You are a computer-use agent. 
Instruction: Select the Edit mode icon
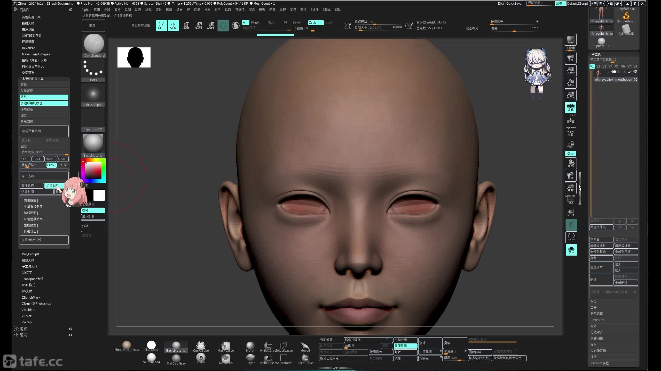(161, 25)
